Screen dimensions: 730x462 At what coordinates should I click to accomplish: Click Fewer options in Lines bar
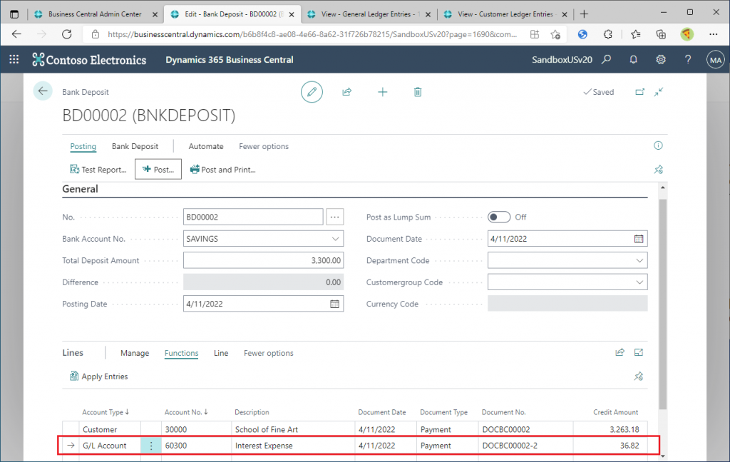268,353
